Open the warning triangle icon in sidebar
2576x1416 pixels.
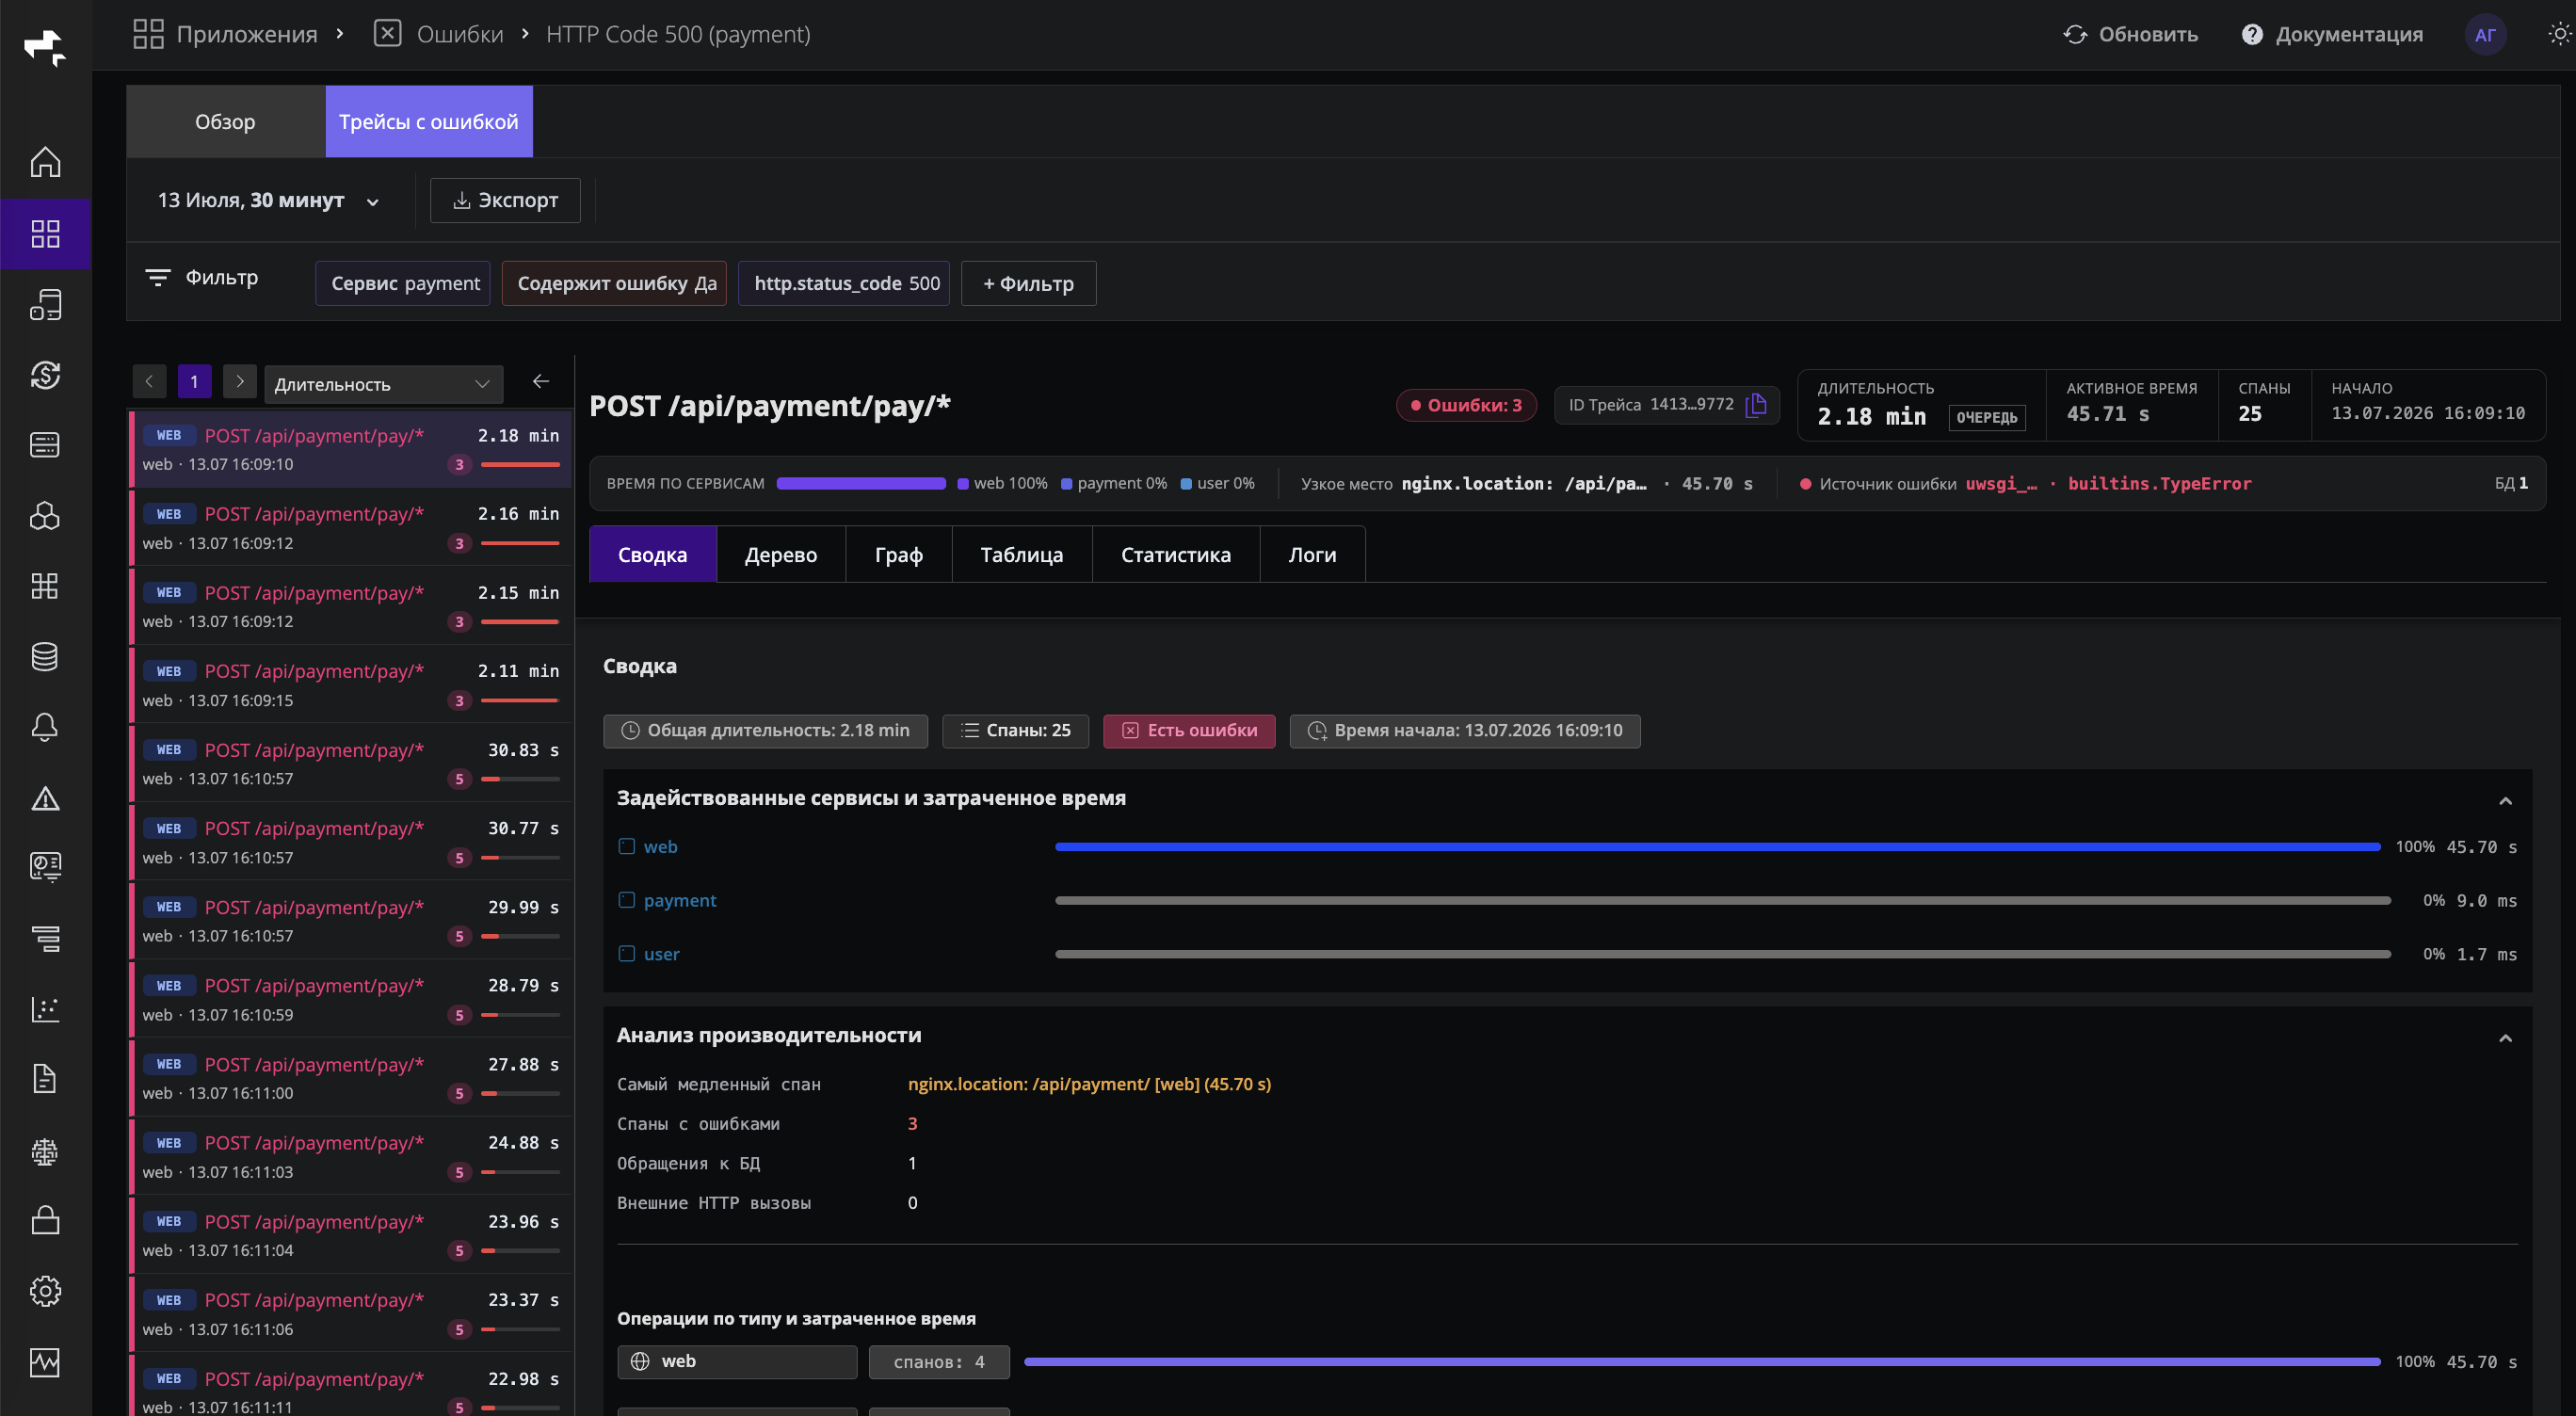pos(45,798)
